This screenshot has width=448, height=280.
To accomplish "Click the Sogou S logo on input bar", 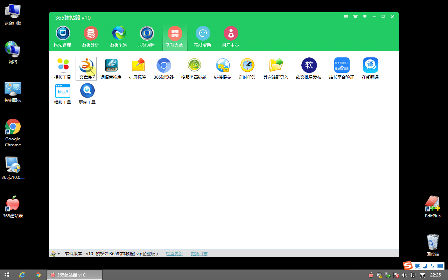I will coord(408,266).
